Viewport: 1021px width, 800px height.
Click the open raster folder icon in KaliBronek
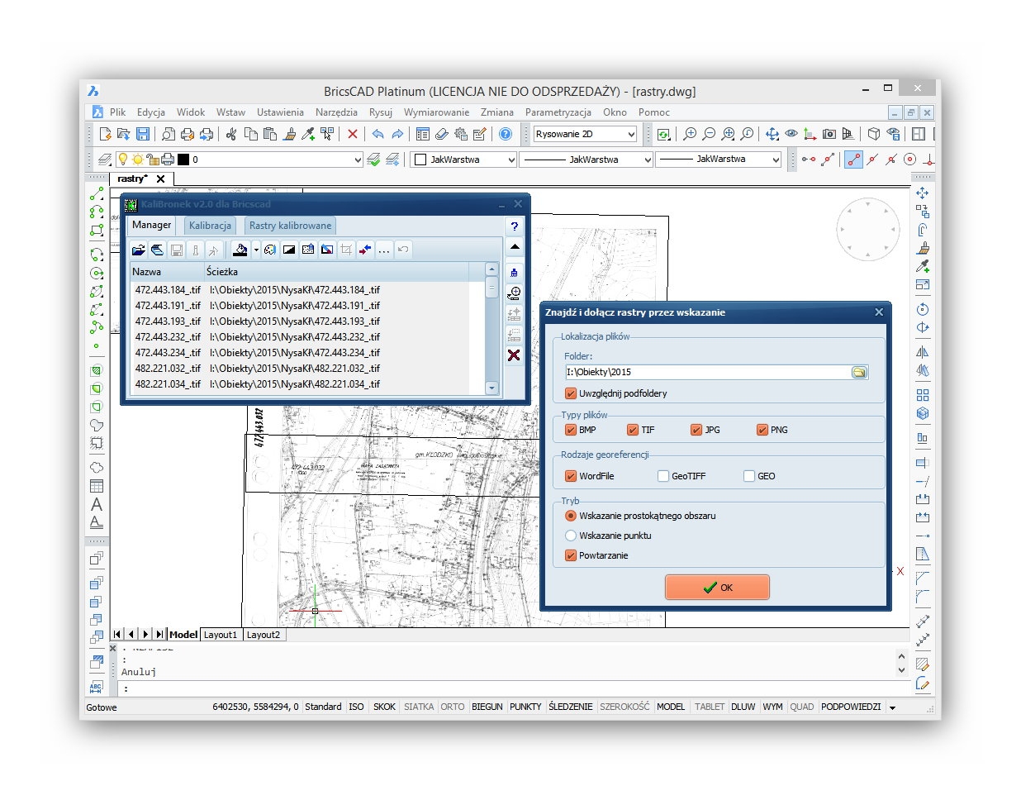click(x=139, y=250)
